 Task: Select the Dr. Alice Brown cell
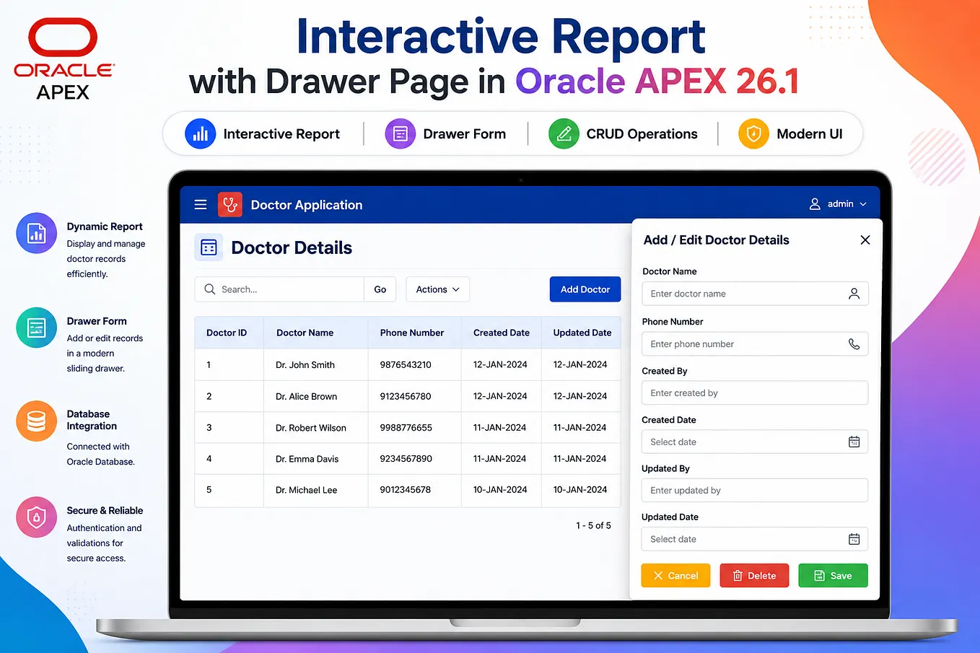click(316, 396)
